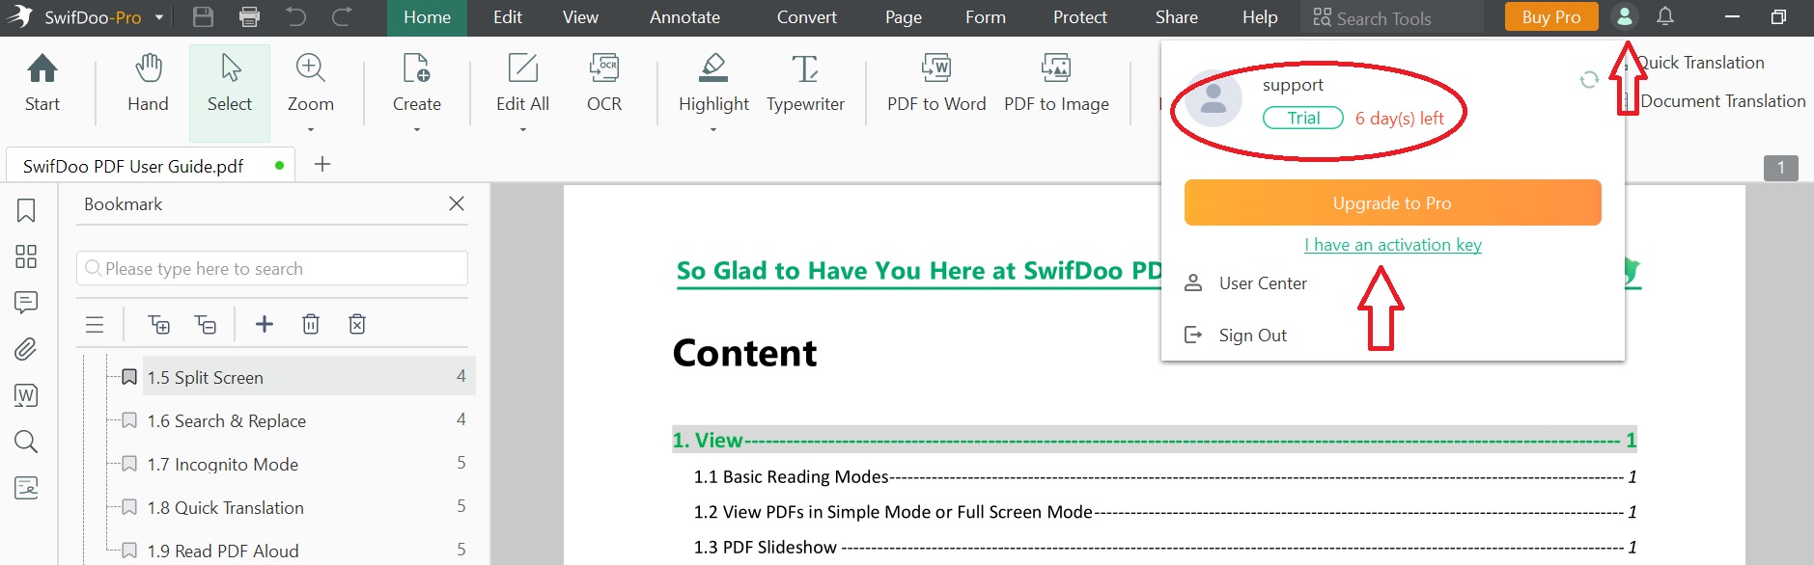
Task: Select the Hand tool
Action: coord(148,83)
